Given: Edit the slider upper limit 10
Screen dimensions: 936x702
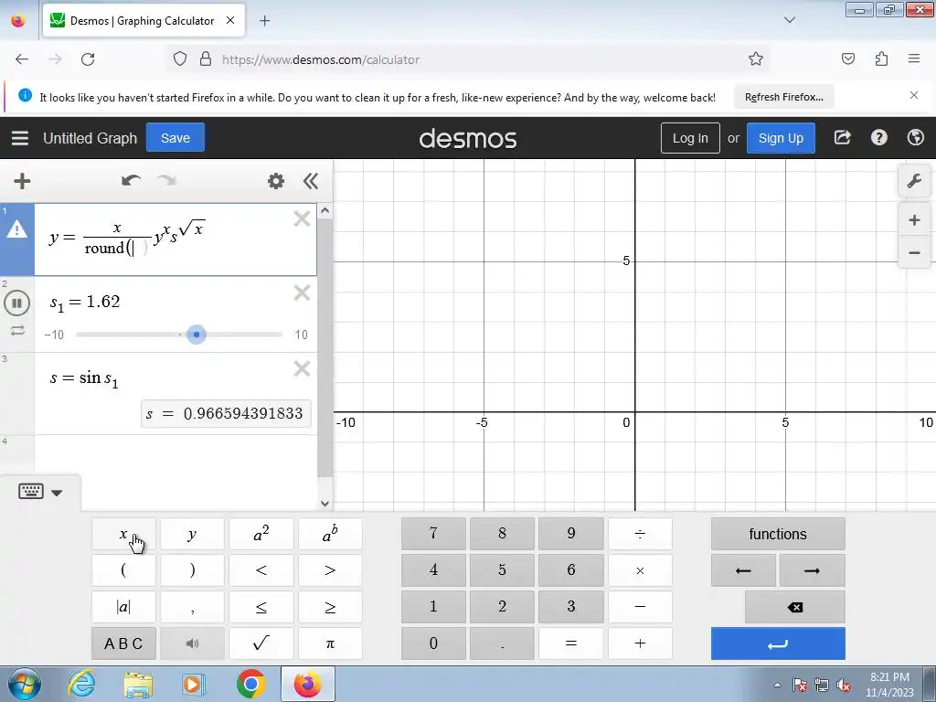Looking at the screenshot, I should coord(302,335).
